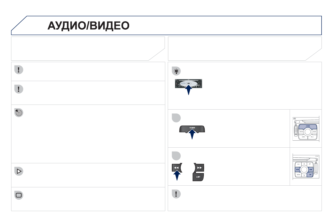Click the ESC key in lower diagram
333x222 pixels.
298,164
